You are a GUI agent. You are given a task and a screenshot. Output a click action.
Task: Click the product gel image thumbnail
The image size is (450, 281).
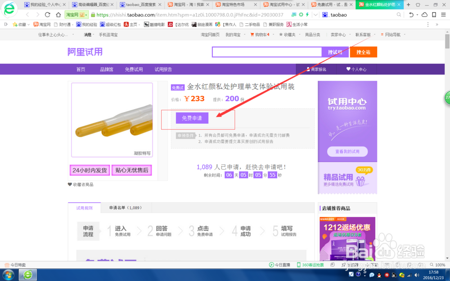[112, 120]
